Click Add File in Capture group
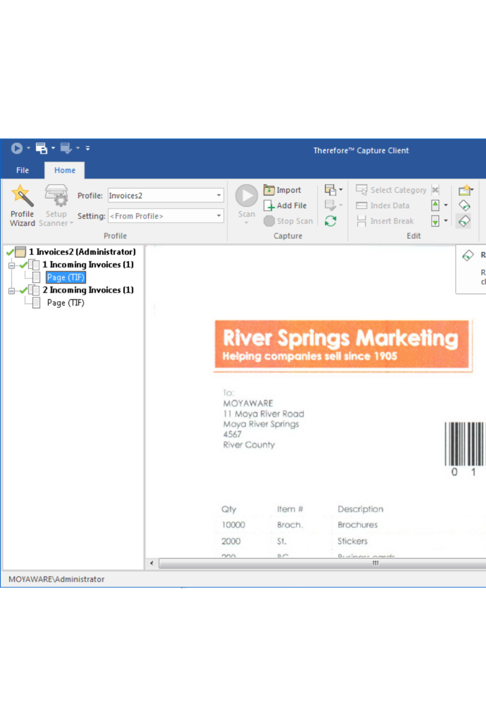This screenshot has width=486, height=727. pyautogui.click(x=285, y=205)
